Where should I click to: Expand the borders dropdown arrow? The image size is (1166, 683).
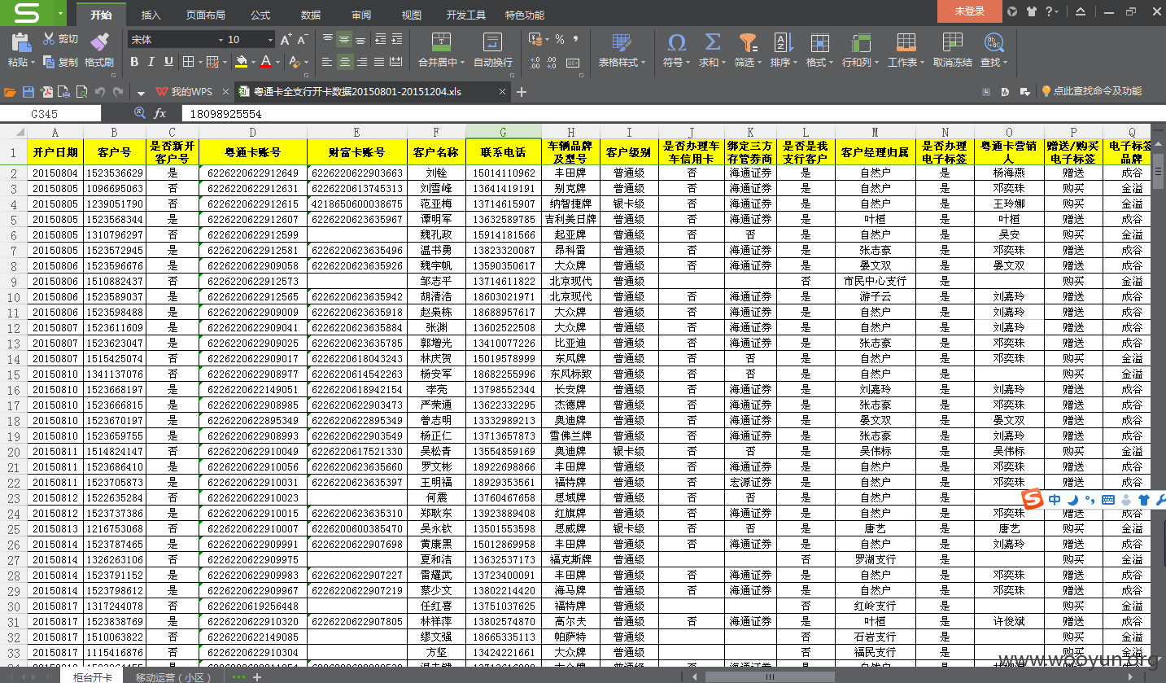[199, 62]
